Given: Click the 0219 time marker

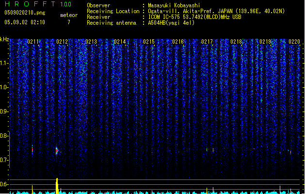Looking at the screenshot, I should point(265,42).
